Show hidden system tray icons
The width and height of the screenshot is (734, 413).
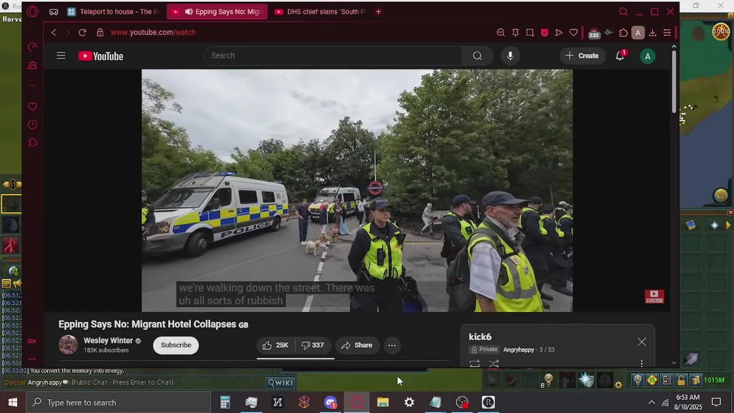(651, 403)
